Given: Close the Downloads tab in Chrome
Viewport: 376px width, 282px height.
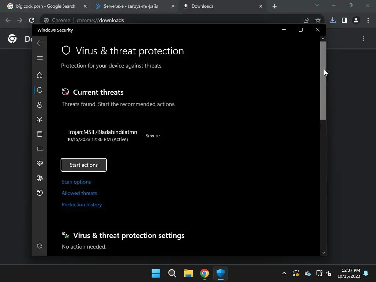Looking at the screenshot, I should pos(261,7).
